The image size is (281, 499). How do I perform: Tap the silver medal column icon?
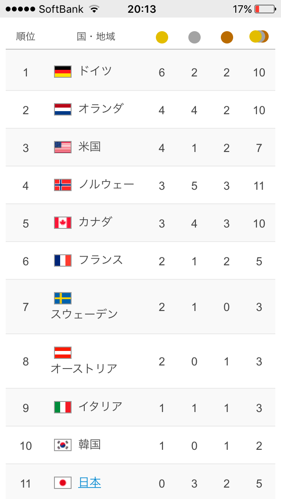click(194, 37)
